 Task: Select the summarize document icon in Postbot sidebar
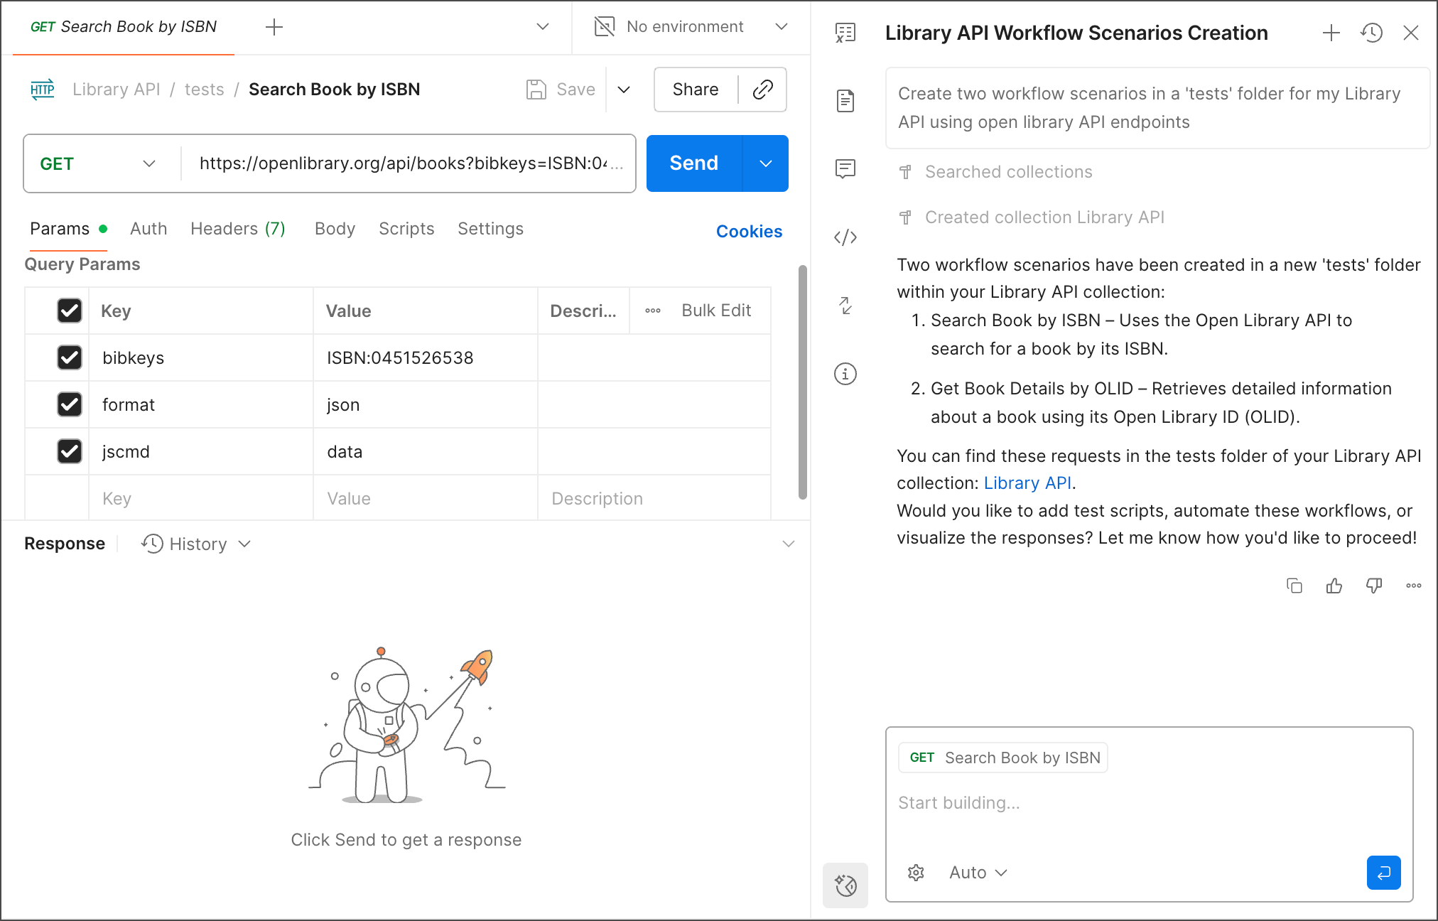[845, 101]
